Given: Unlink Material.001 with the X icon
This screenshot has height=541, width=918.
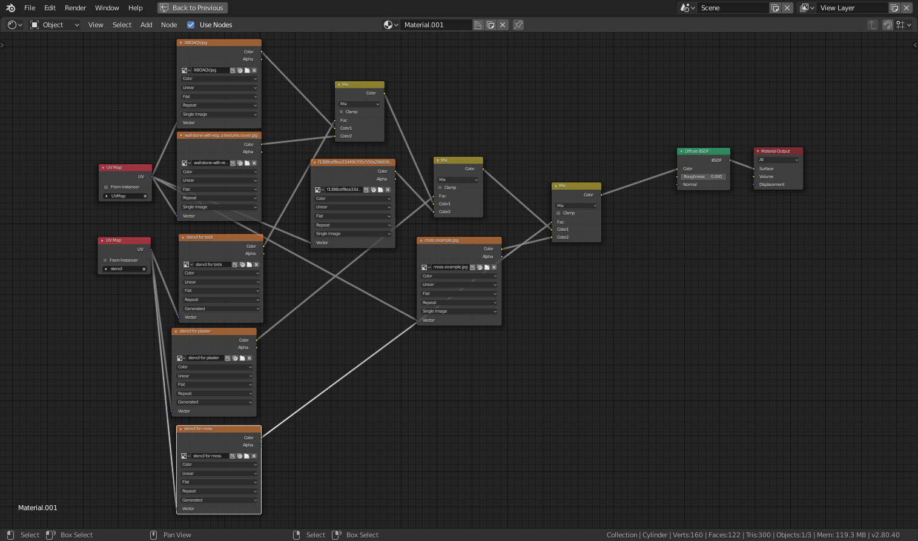Looking at the screenshot, I should [x=503, y=25].
